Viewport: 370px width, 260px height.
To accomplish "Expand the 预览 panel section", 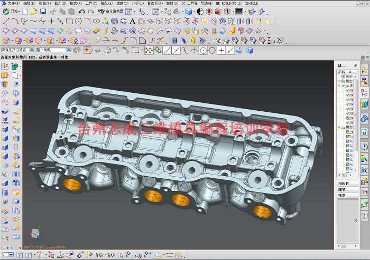I will coord(348,196).
